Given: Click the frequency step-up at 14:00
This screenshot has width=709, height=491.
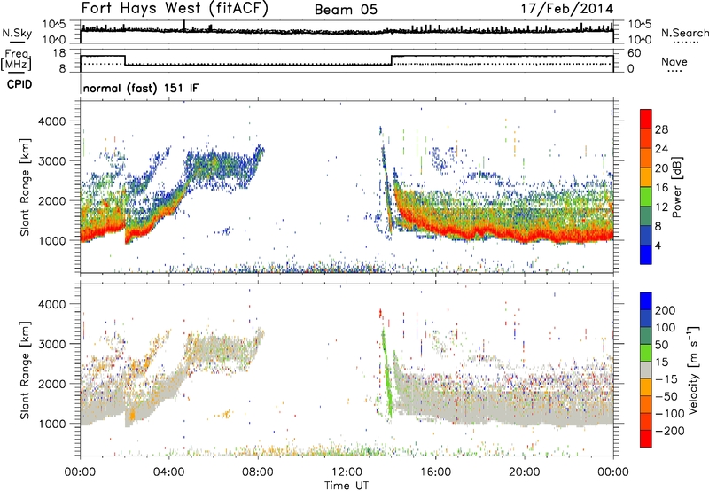Looking at the screenshot, I should (x=392, y=60).
